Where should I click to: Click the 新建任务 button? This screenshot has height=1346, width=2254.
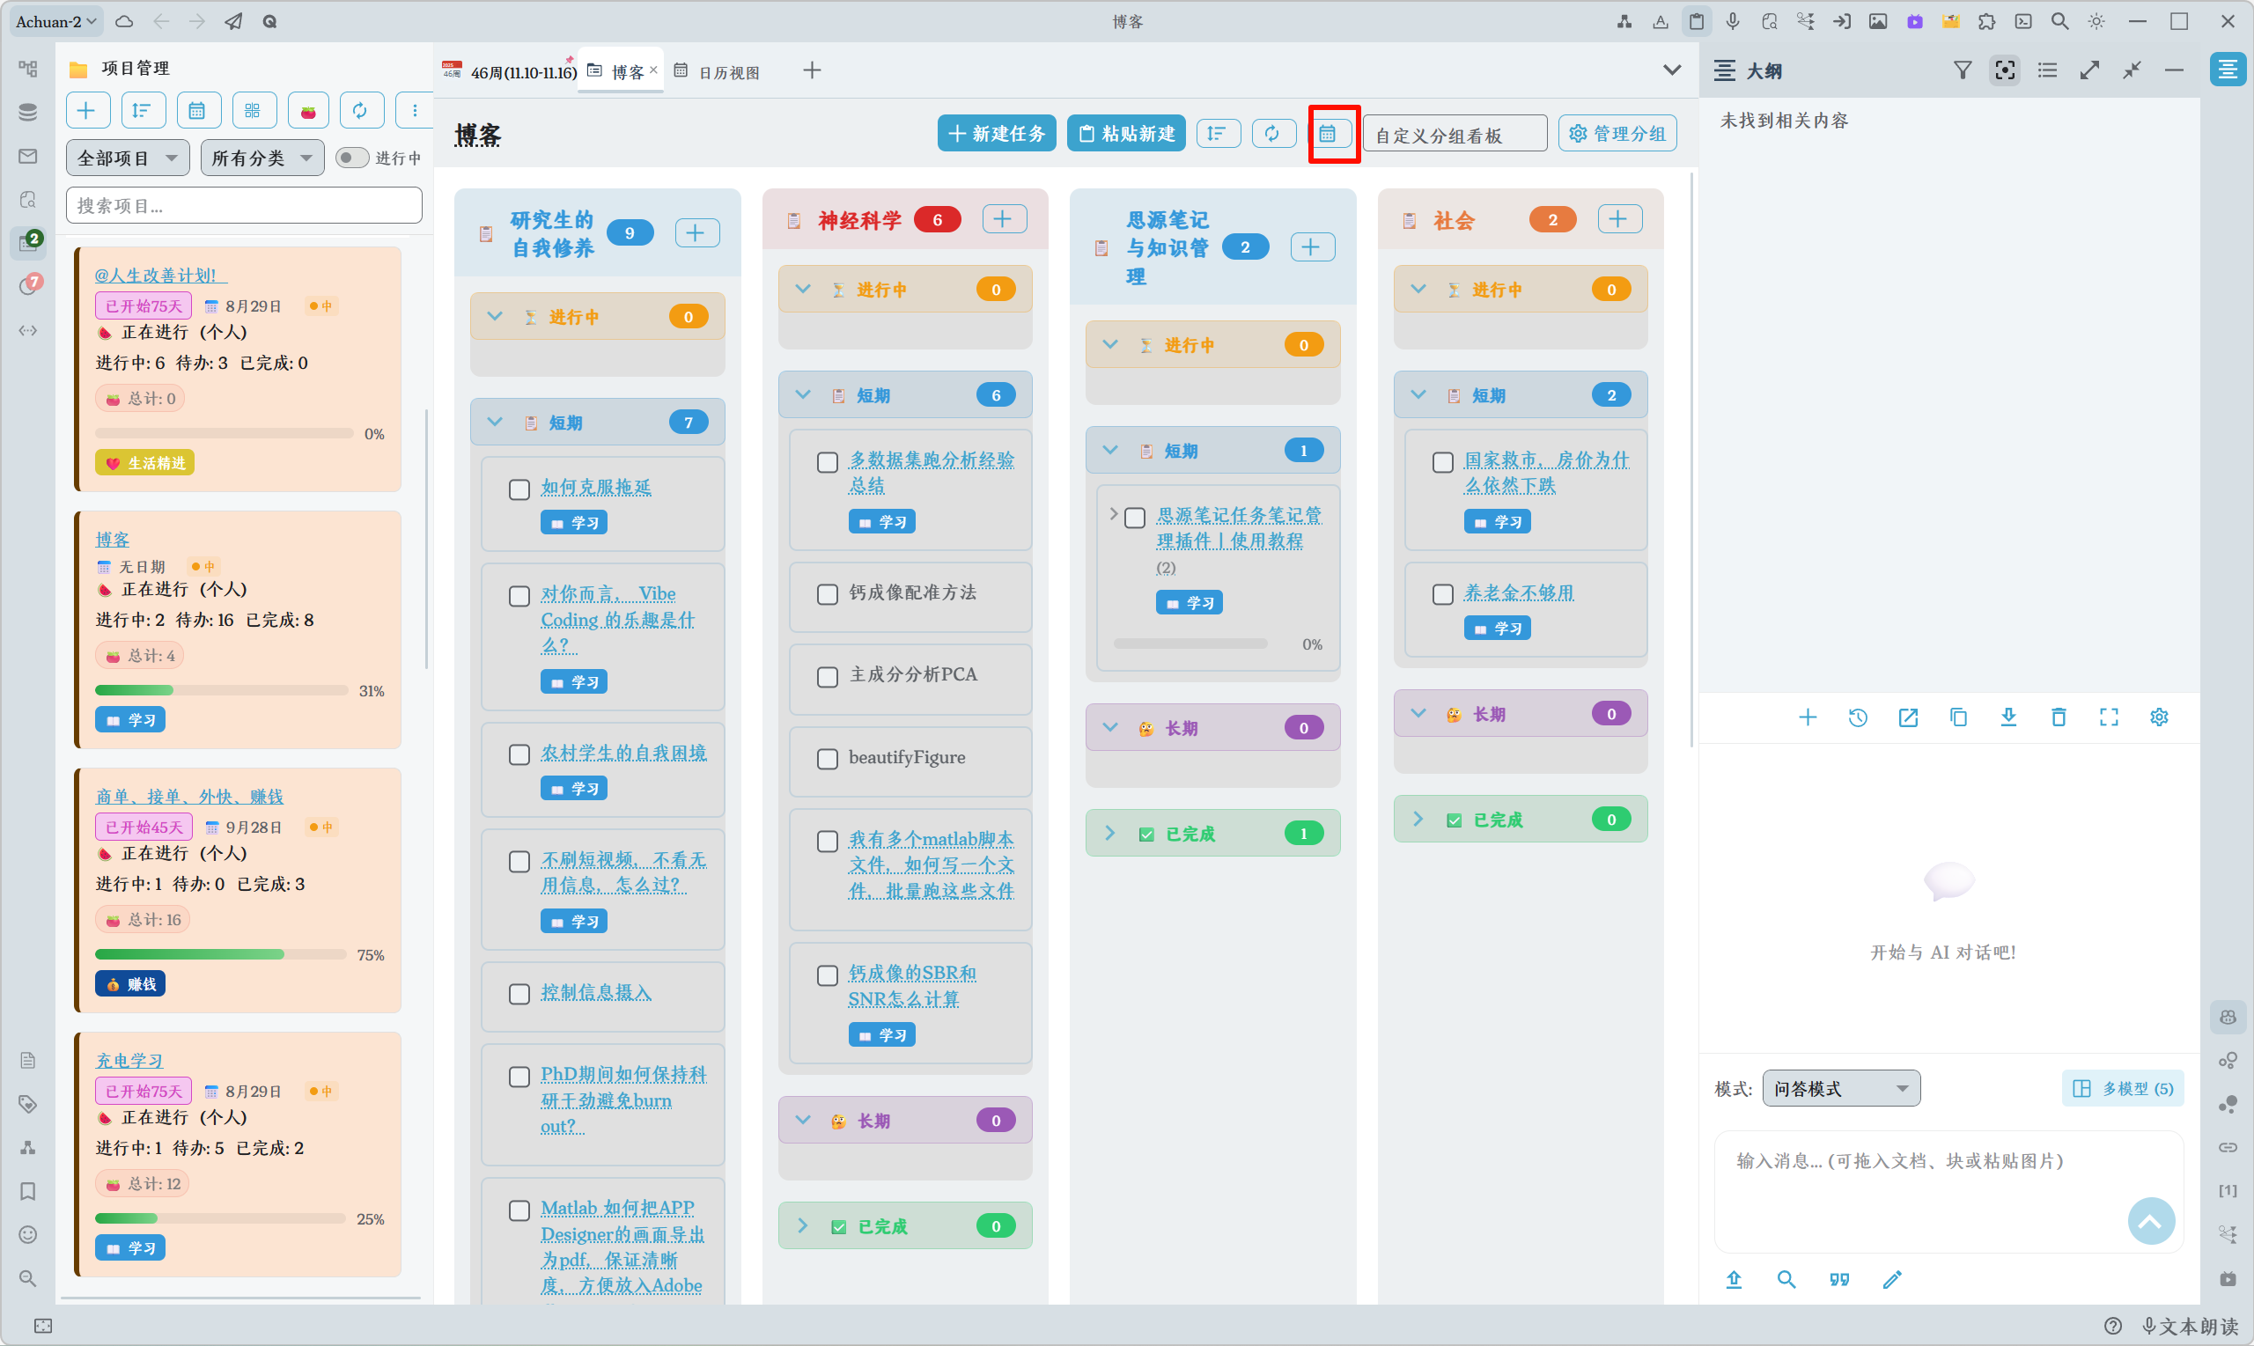click(x=996, y=134)
